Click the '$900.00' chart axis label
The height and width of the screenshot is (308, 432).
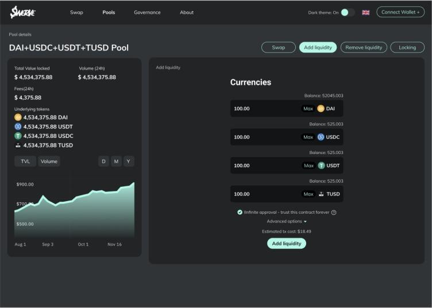[25, 184]
